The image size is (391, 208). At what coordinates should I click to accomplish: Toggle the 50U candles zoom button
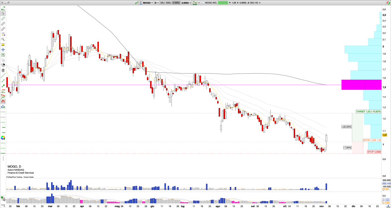pos(163,3)
